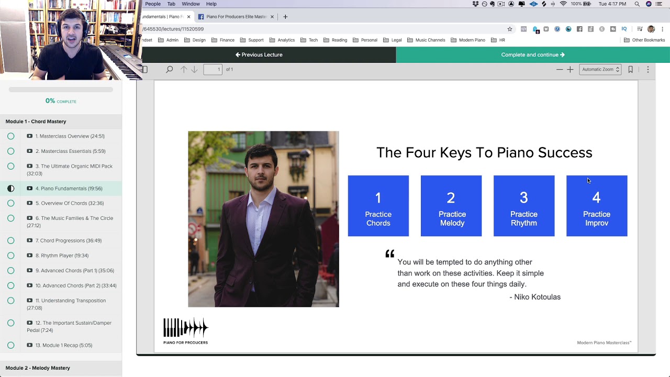The height and width of the screenshot is (377, 670).
Task: Open the Window menu
Action: (x=191, y=4)
